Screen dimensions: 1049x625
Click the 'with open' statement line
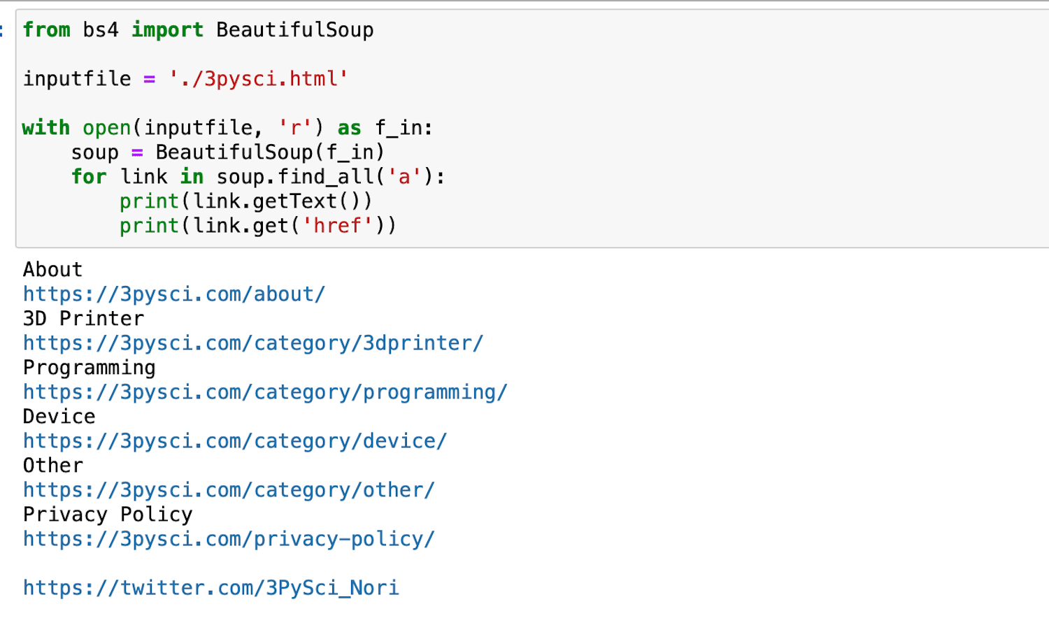pyautogui.click(x=227, y=128)
